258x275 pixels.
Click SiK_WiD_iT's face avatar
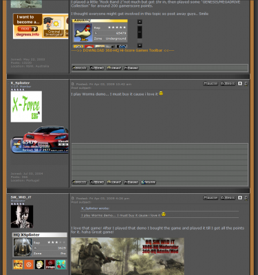(22, 217)
